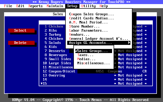The width and height of the screenshot is (163, 102).
Task: Click the red Delete button
Action: (21, 43)
